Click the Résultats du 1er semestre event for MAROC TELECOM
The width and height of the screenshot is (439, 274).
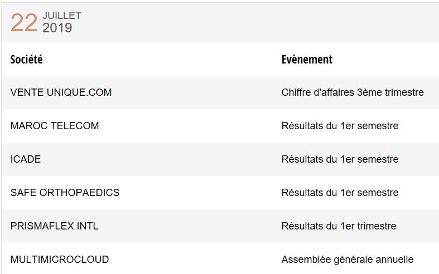point(340,126)
